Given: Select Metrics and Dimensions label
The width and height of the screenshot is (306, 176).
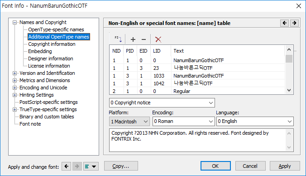Looking at the screenshot, I should (45, 80).
